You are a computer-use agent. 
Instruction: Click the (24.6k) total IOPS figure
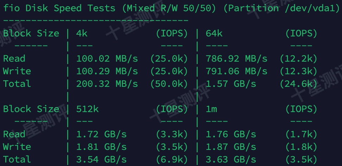[x=299, y=84]
